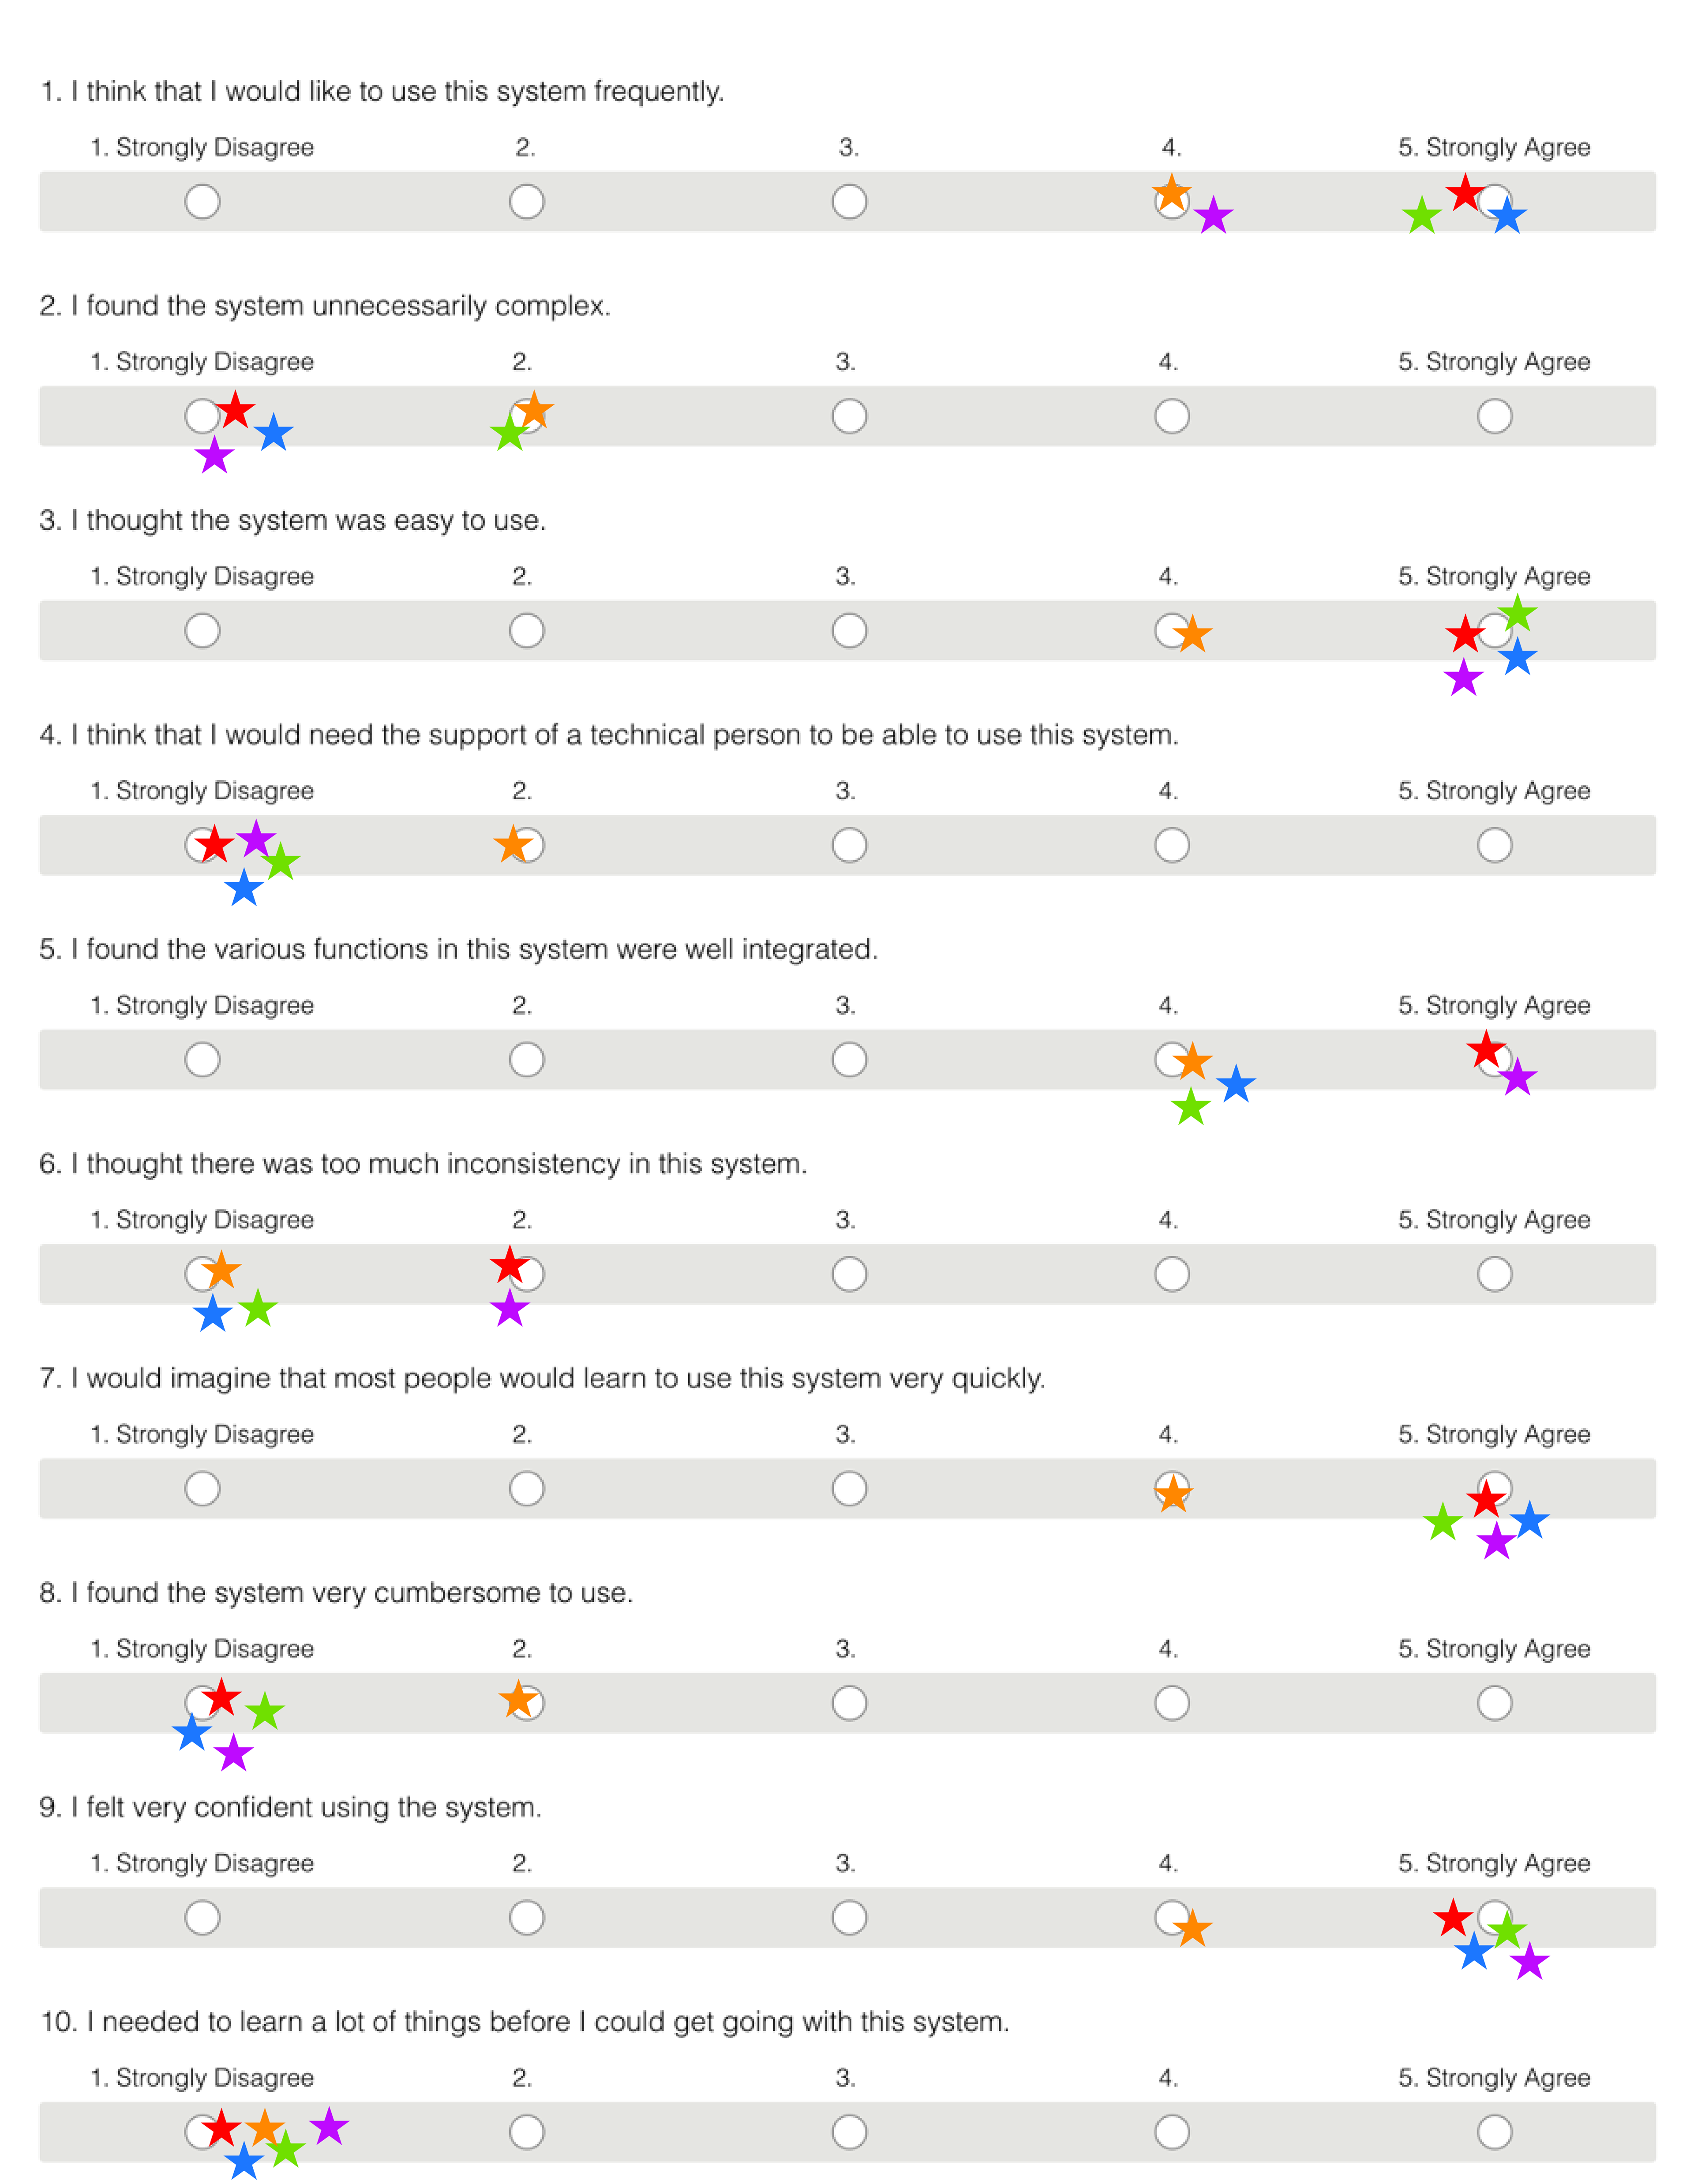Choose Strongly Agree for inconsistency question

pyautogui.click(x=1494, y=1274)
